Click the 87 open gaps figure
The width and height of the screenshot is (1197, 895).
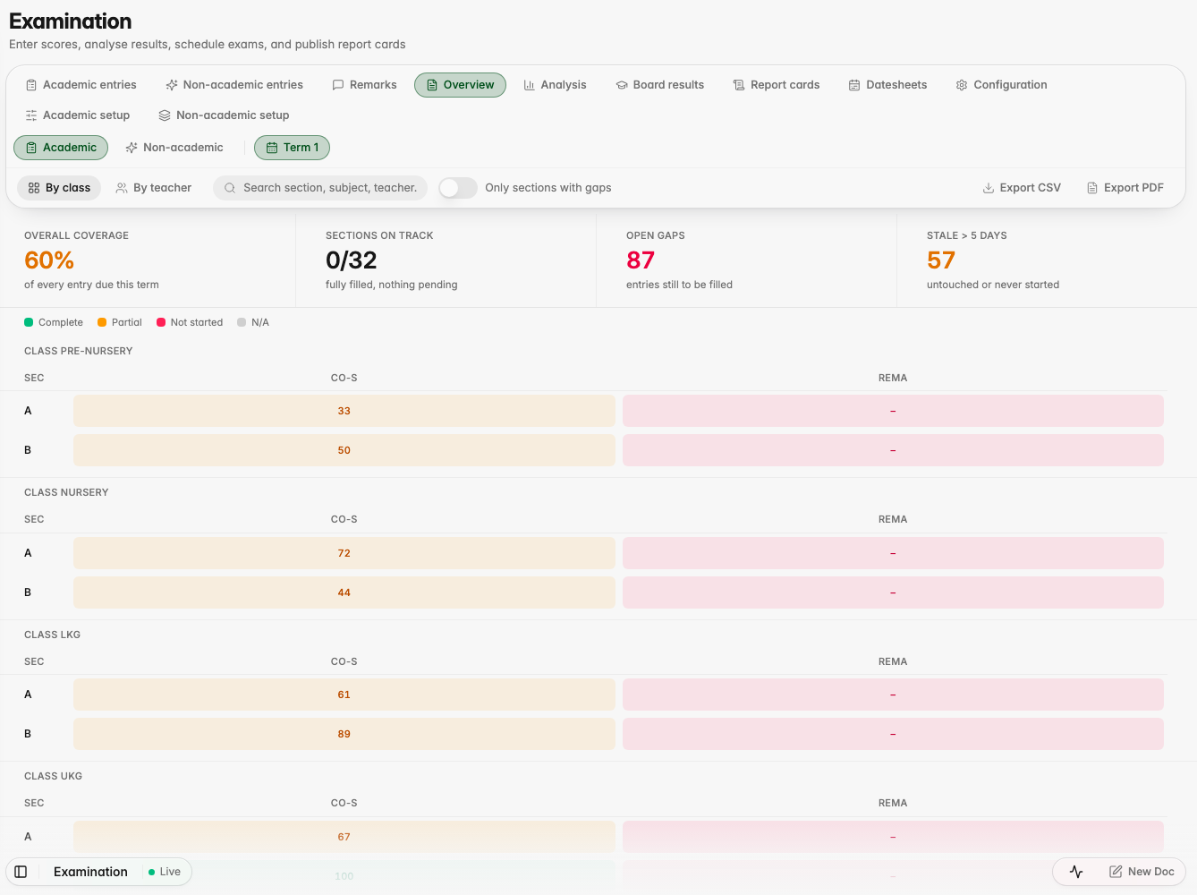tap(641, 260)
